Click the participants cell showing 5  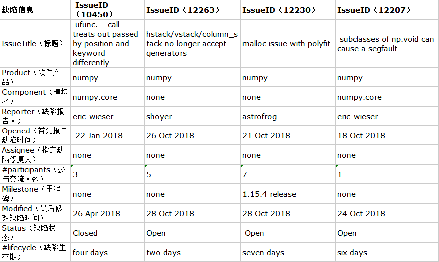(149, 175)
